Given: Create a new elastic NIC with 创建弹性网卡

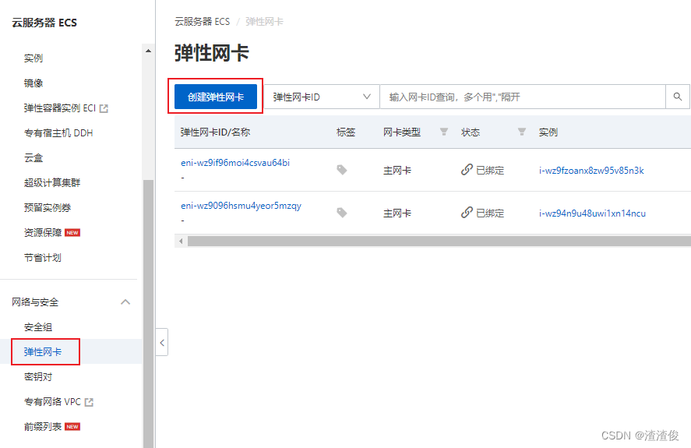Looking at the screenshot, I should 216,97.
